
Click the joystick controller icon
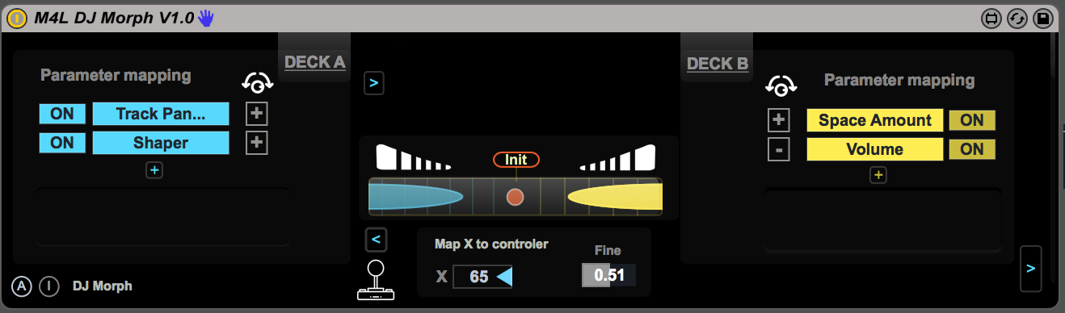374,280
